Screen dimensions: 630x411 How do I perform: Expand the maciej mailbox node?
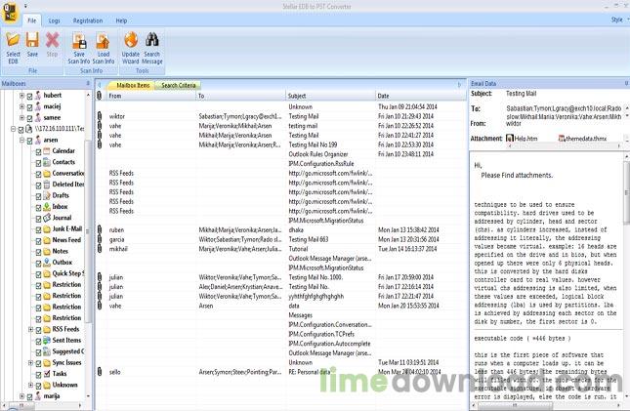(22, 106)
